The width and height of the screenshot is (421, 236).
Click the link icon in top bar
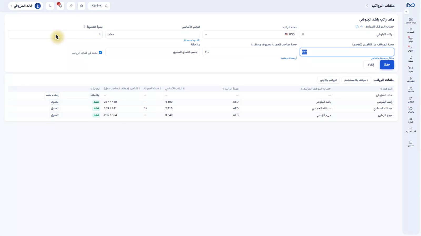click(x=71, y=6)
